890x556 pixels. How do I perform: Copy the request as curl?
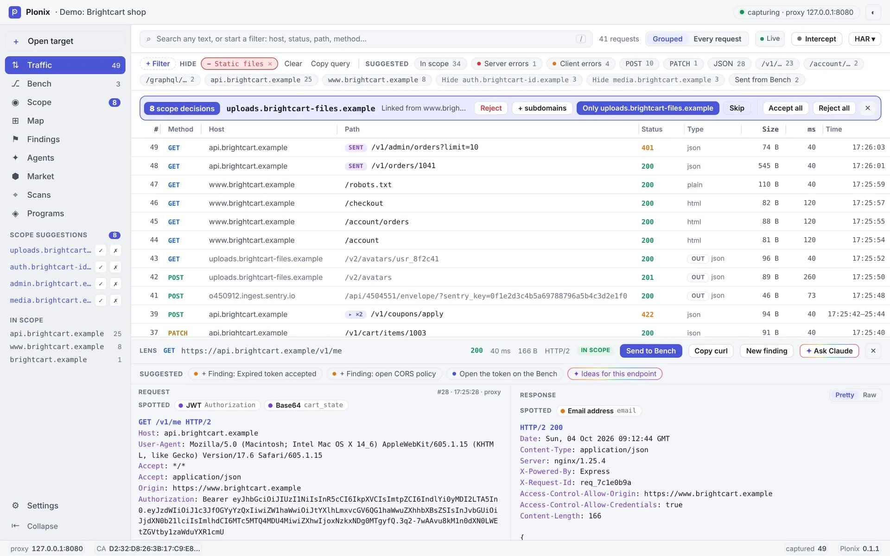711,351
